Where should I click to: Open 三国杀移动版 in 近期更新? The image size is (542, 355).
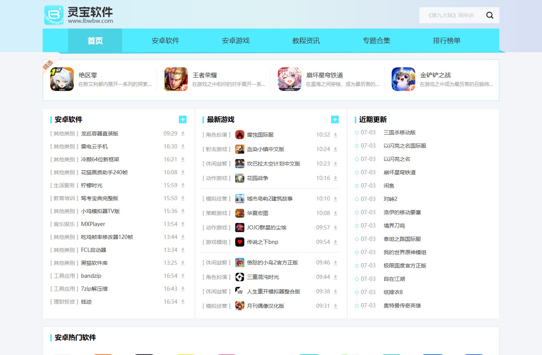[x=400, y=132]
